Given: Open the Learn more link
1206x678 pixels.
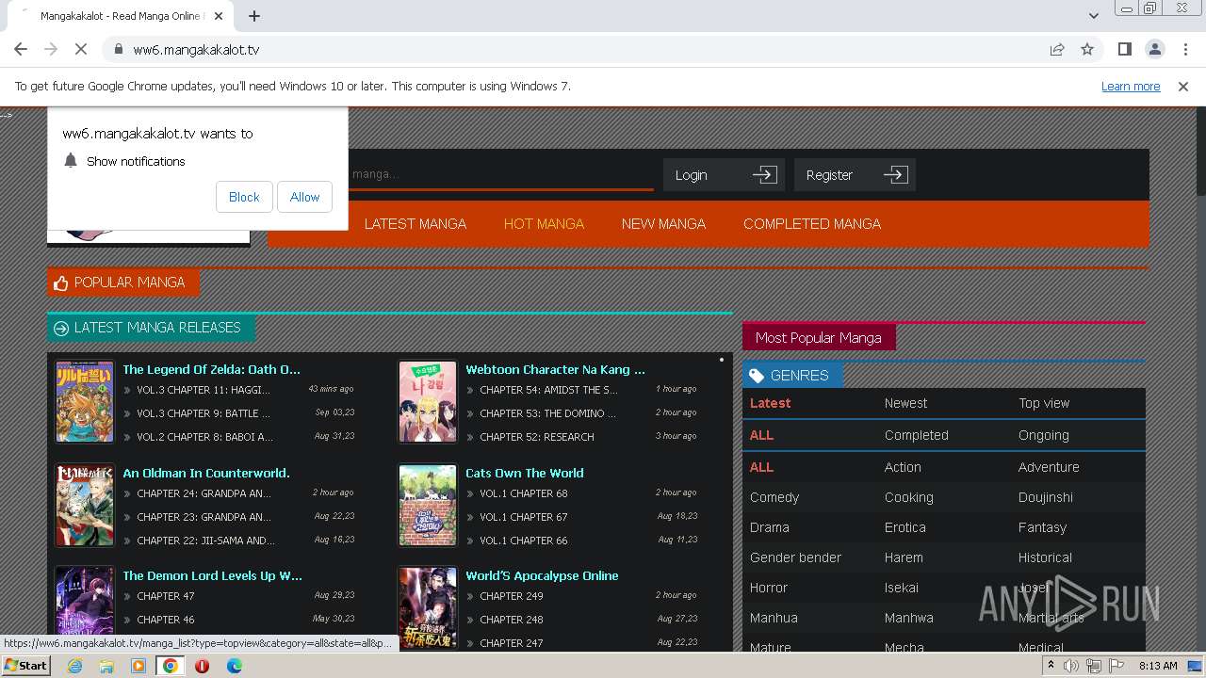Looking at the screenshot, I should coord(1131,86).
